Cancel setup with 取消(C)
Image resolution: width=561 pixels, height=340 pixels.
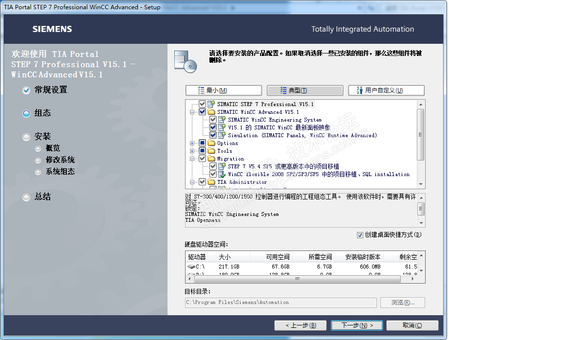(x=412, y=325)
